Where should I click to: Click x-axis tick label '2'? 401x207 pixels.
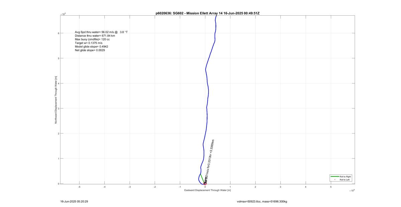point(255,187)
